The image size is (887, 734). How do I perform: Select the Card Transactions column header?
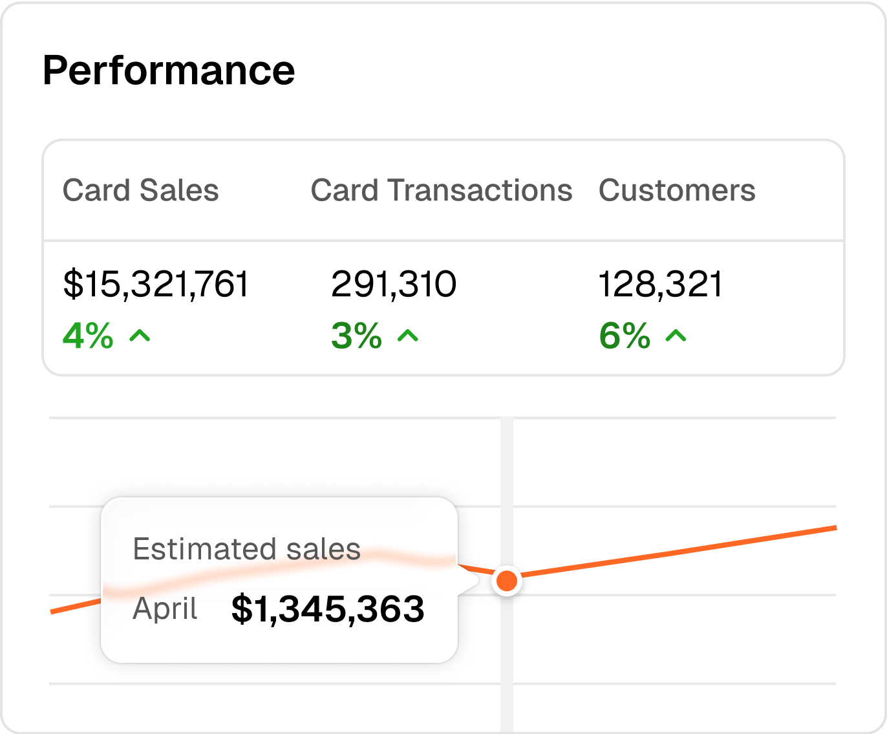[x=442, y=190]
